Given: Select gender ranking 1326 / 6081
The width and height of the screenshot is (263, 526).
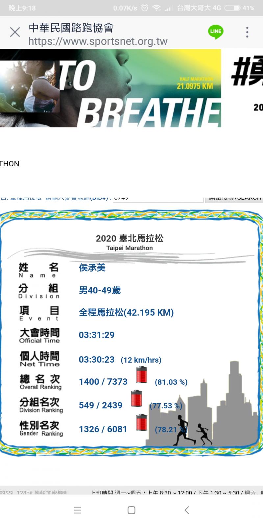Looking at the screenshot, I should [103, 429].
